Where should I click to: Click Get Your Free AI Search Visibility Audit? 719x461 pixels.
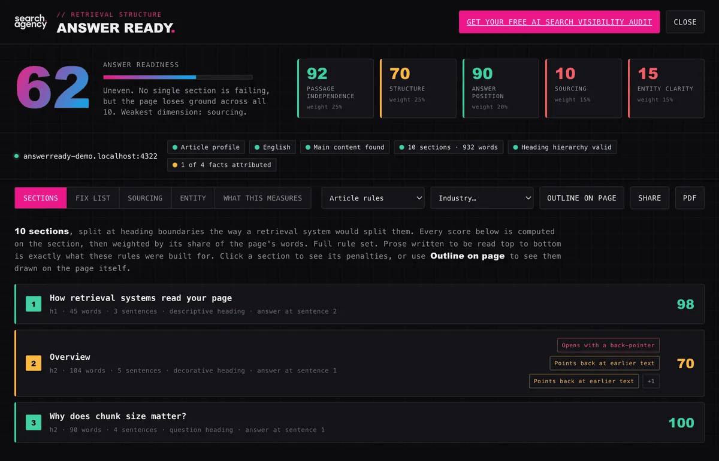559,22
